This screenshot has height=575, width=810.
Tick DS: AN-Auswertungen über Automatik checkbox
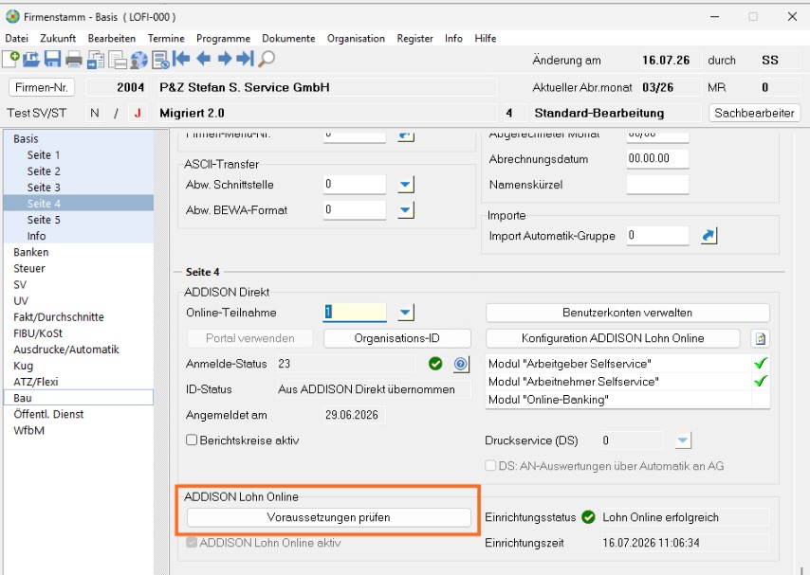(x=490, y=465)
